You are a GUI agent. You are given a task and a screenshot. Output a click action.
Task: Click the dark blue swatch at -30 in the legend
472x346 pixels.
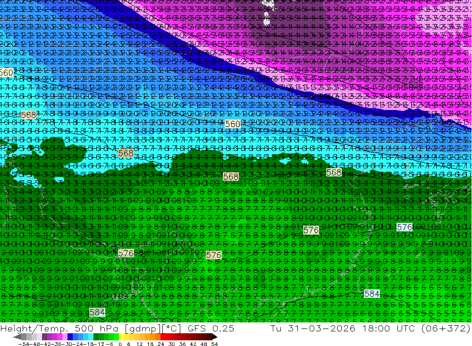click(70, 337)
